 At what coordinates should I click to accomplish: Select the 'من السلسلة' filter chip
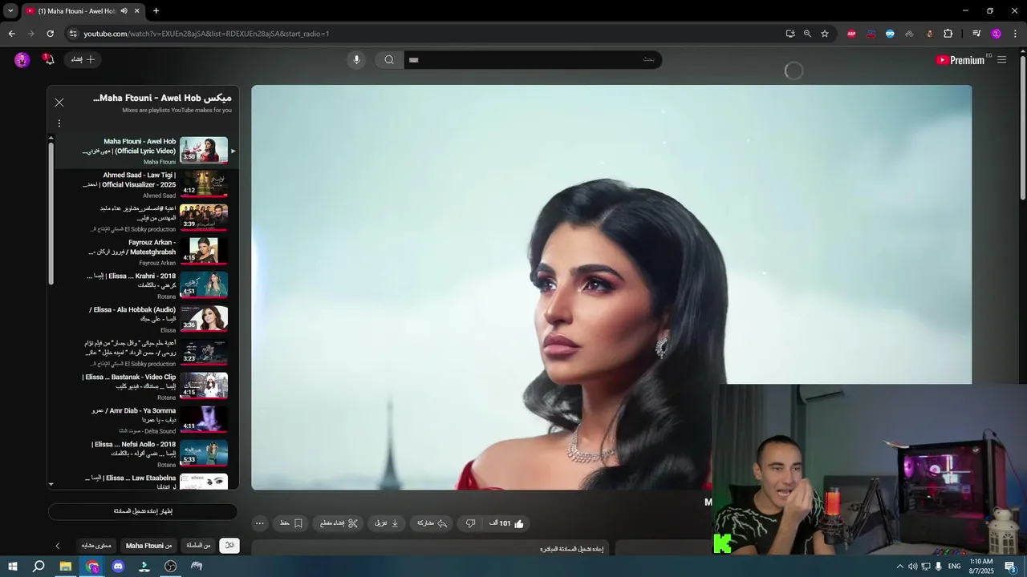tap(198, 546)
